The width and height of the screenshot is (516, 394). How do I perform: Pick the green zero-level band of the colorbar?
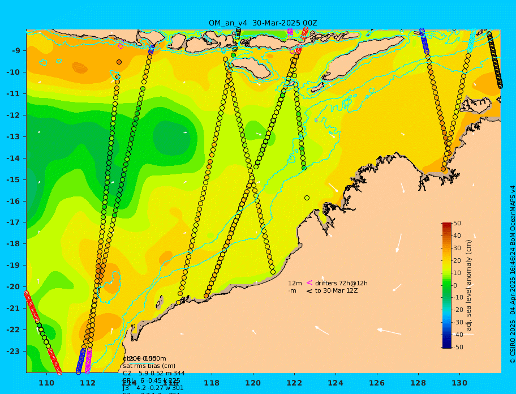tap(446, 285)
